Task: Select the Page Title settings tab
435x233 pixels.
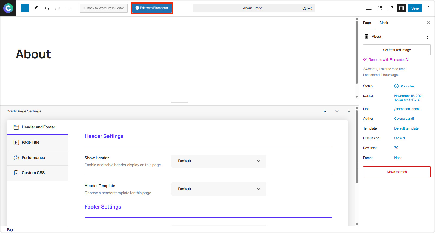Action: pos(38,142)
